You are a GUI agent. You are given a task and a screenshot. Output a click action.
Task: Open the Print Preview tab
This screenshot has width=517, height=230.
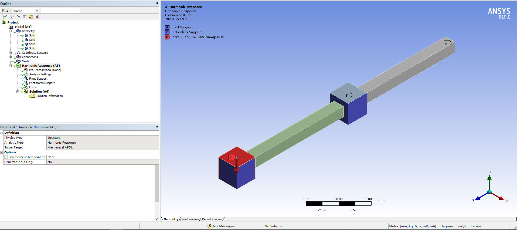pos(190,219)
